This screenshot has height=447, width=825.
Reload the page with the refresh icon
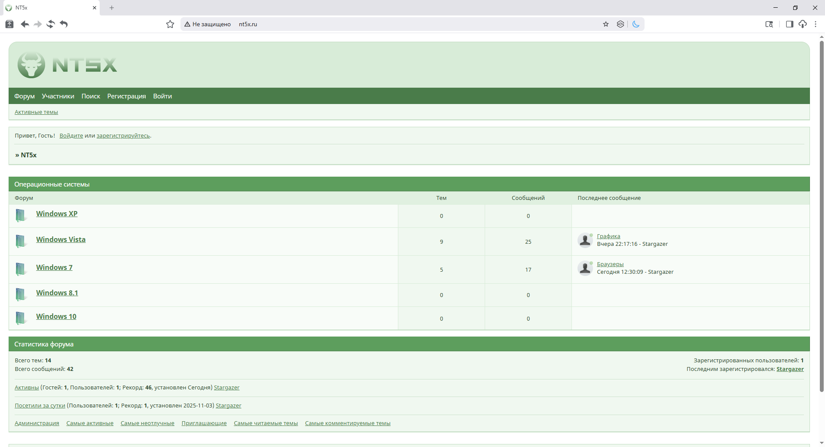click(51, 24)
